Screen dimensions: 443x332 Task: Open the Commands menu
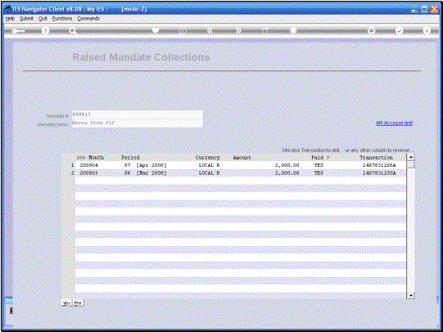pyautogui.click(x=88, y=19)
